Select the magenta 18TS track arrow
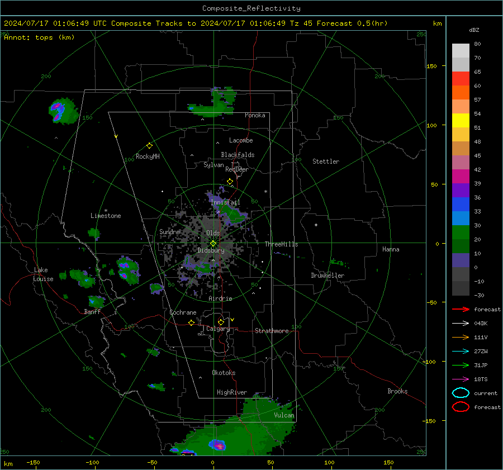Viewport: 503px width, 470px height. [x=461, y=379]
